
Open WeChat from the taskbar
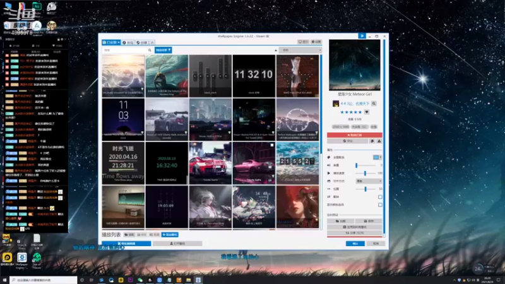point(140,280)
